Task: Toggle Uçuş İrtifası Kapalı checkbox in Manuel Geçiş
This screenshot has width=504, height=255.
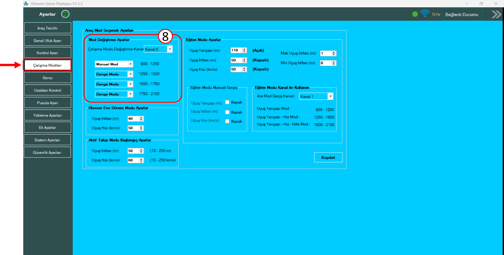Action: pyautogui.click(x=227, y=112)
